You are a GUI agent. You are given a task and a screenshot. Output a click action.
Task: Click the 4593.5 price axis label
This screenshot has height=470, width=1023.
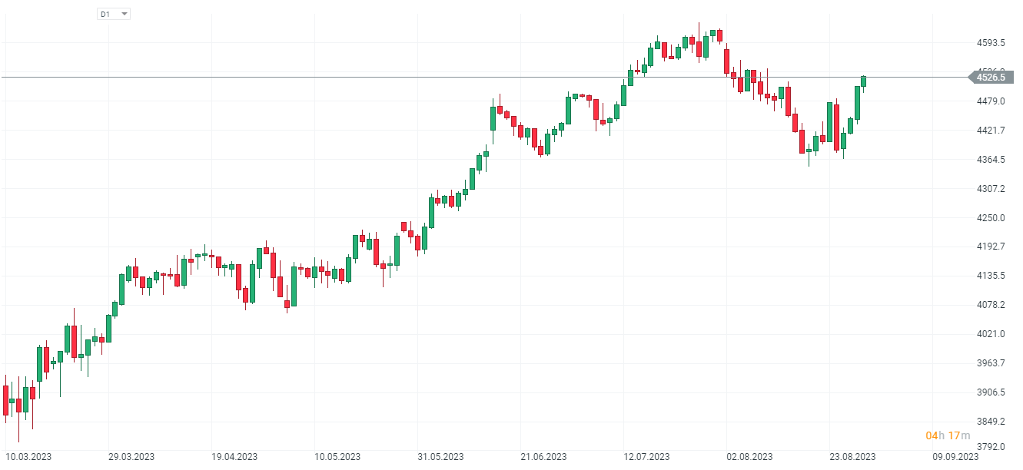[991, 43]
